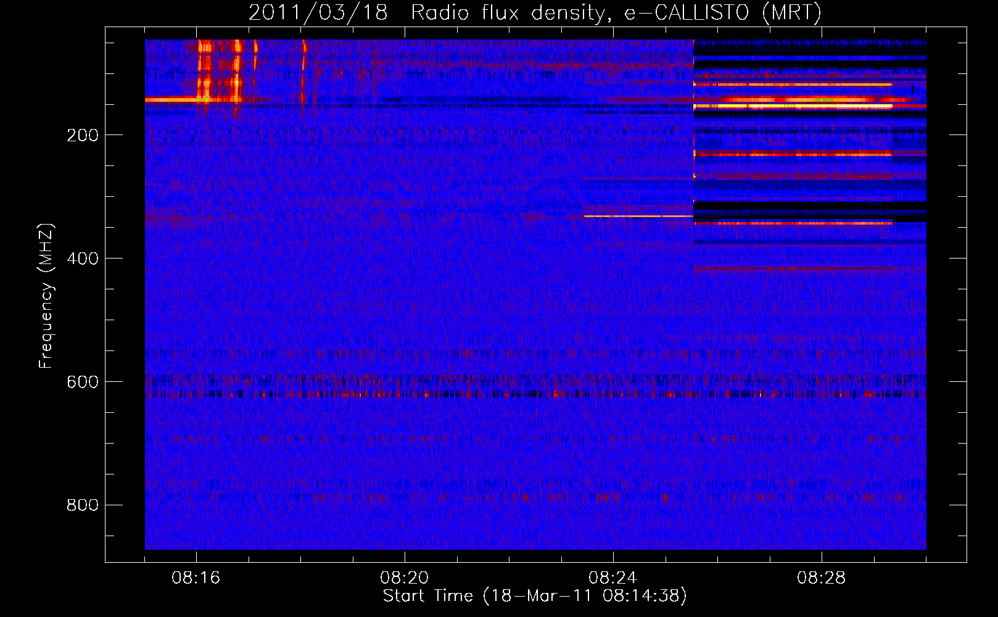Click the 400 frequency tick label
This screenshot has width=998, height=617.
coord(83,259)
